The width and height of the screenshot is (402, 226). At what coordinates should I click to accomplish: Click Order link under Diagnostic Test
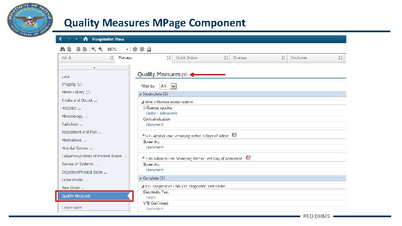[151, 198]
